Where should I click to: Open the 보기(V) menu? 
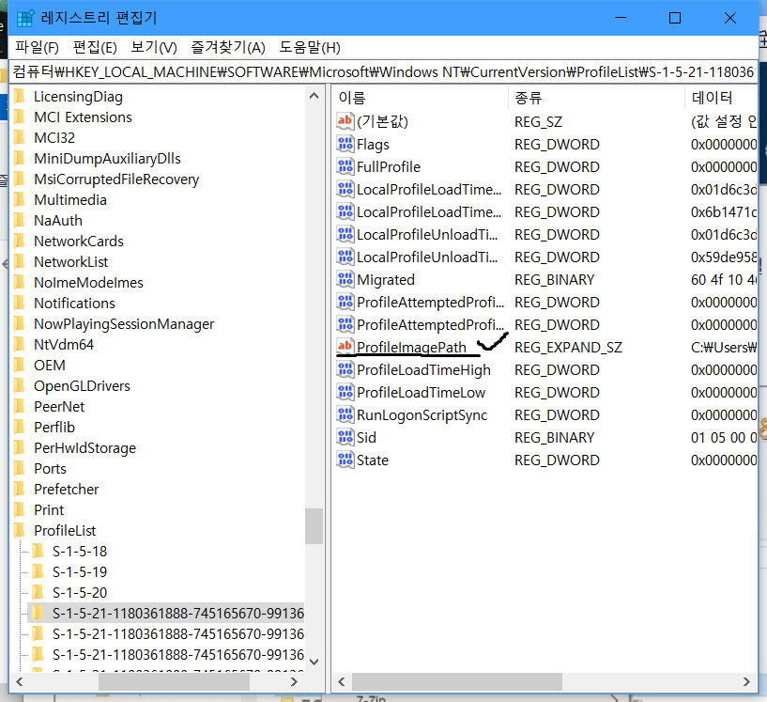tap(154, 48)
